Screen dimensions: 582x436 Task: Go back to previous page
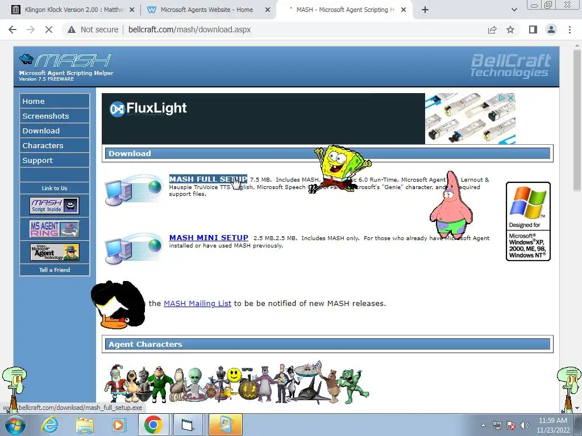click(x=13, y=30)
